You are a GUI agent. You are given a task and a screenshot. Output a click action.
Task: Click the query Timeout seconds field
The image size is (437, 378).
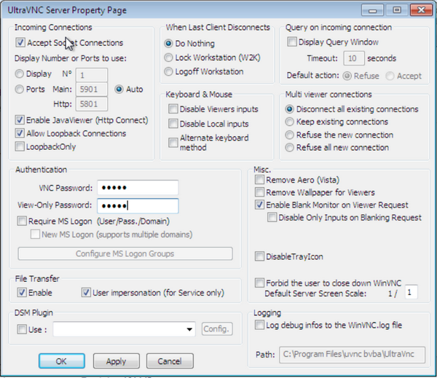[354, 58]
